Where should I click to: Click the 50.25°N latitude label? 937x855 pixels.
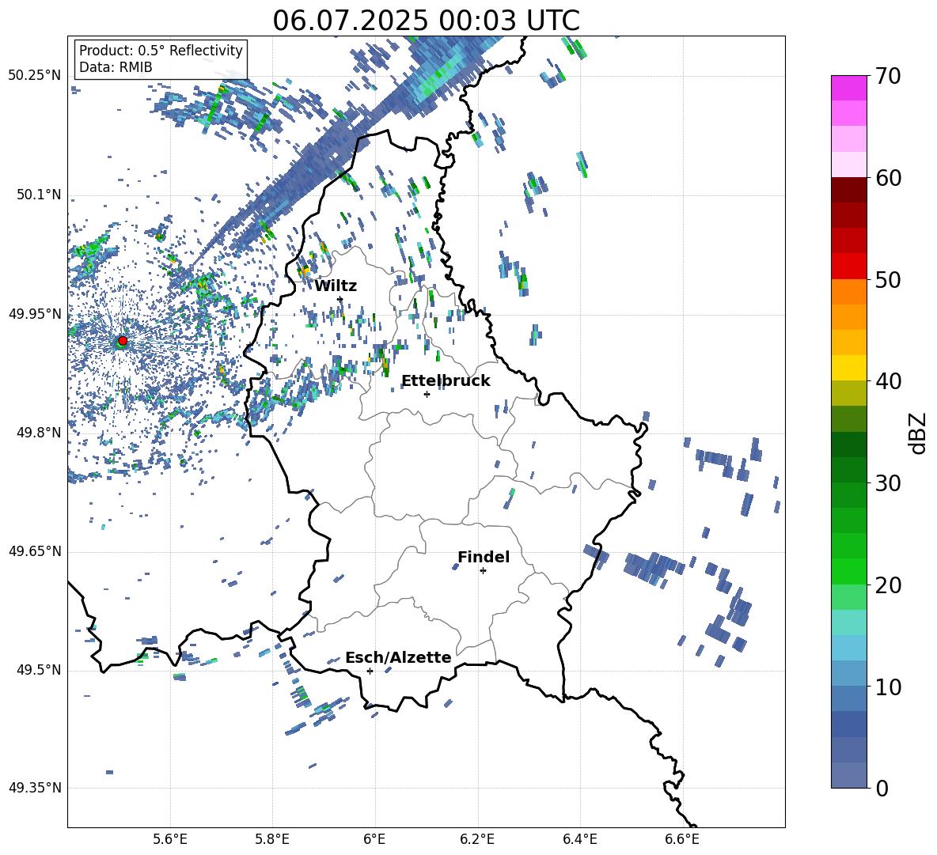coord(35,76)
